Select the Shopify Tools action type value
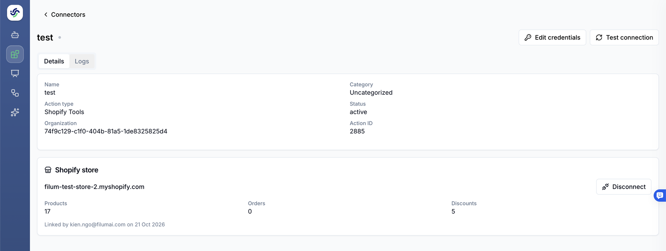 [65, 112]
